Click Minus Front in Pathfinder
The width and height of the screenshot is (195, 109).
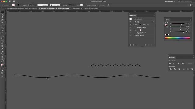click(174, 64)
